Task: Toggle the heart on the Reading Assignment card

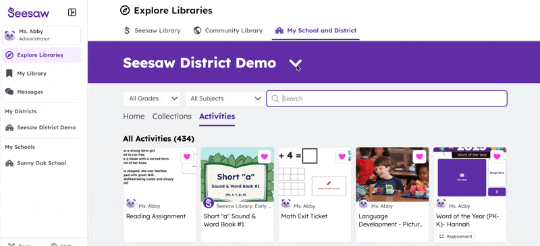Action: [187, 156]
